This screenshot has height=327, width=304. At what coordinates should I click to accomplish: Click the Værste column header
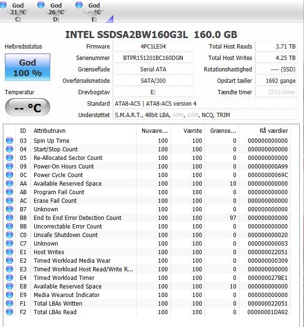187,131
